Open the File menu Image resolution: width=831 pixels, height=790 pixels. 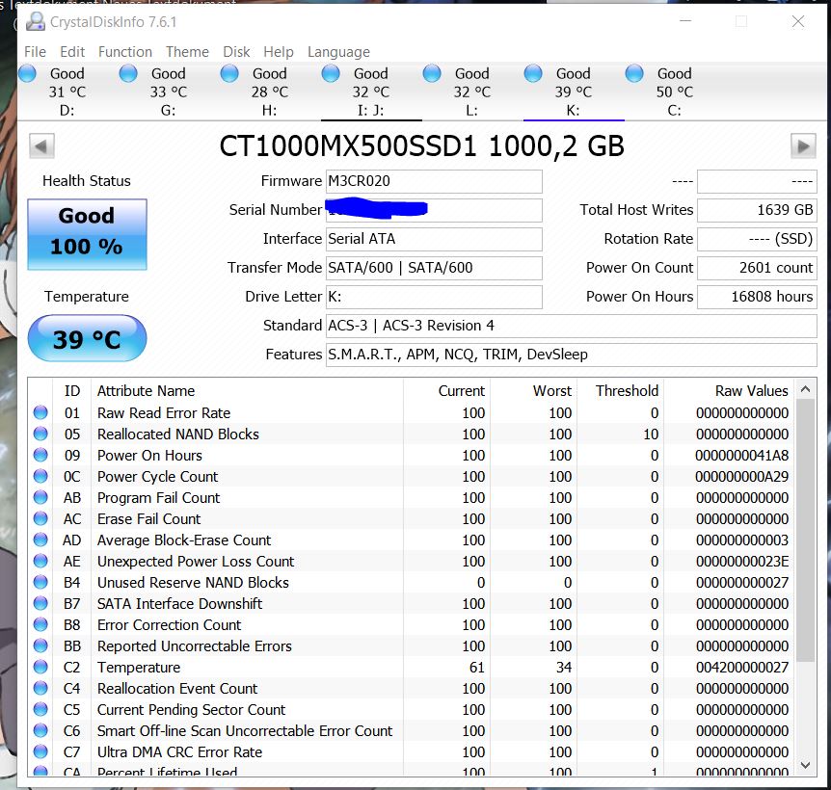[35, 52]
